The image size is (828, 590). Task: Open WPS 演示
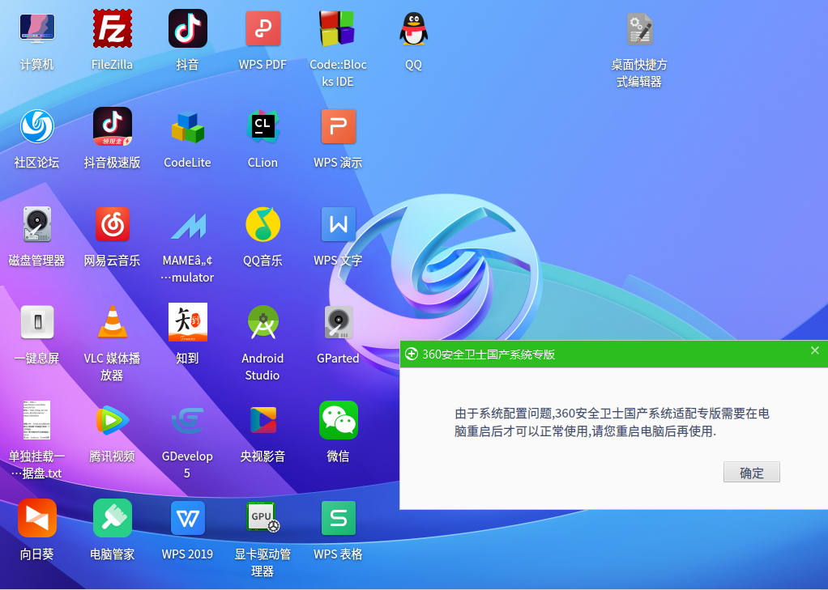pos(338,126)
